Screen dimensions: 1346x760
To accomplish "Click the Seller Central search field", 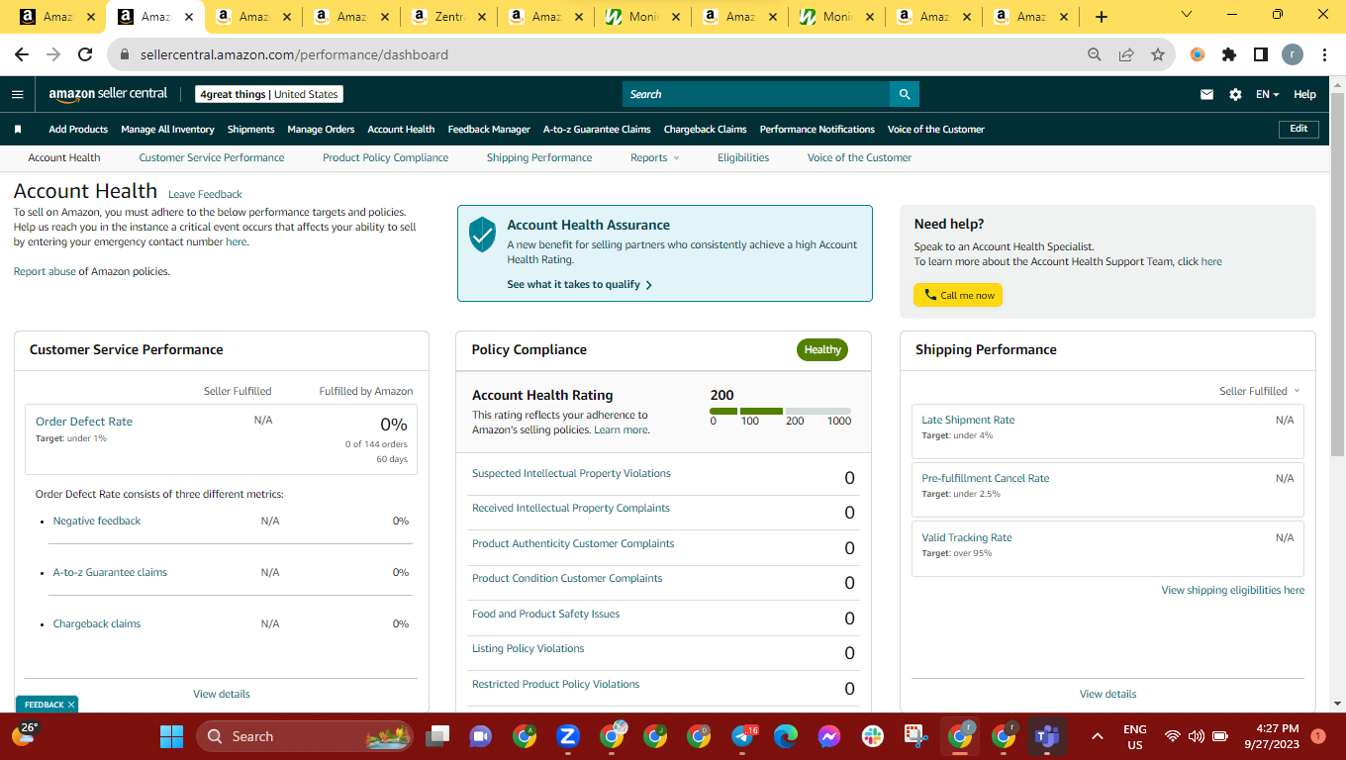I will [756, 94].
